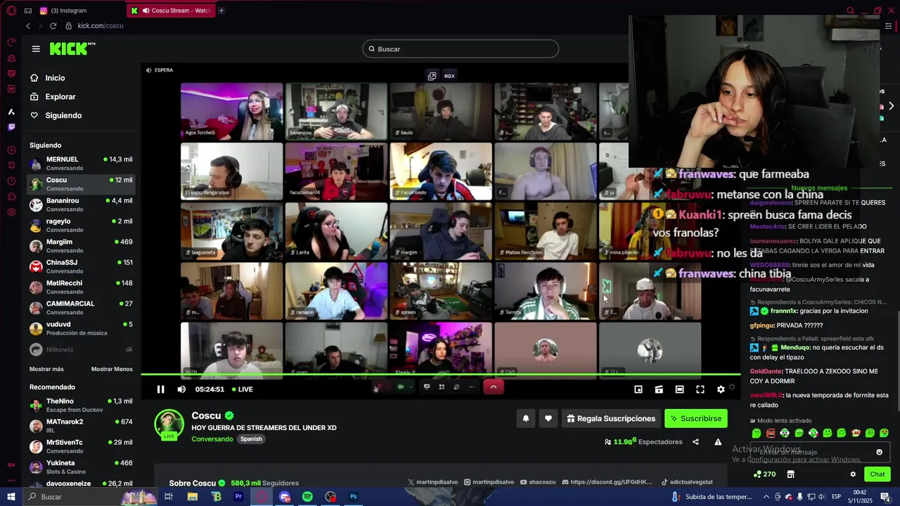Viewport: 900px width, 506px height.
Task: Open Opera sidebar player icon
Action: pyautogui.click(x=11, y=150)
